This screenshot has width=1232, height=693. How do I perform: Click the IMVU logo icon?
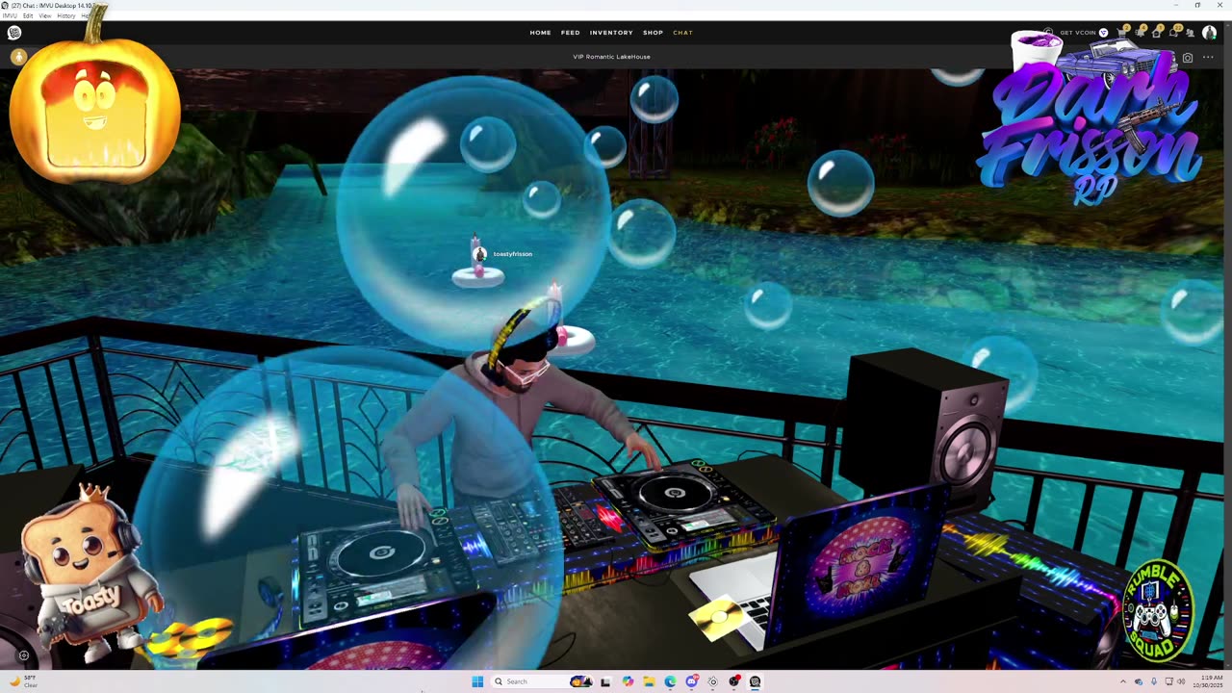click(x=14, y=33)
